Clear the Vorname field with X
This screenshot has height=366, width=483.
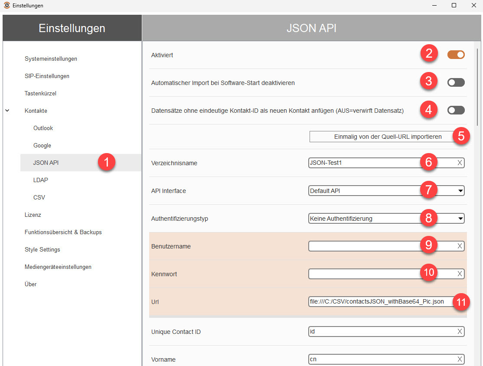(x=460, y=359)
